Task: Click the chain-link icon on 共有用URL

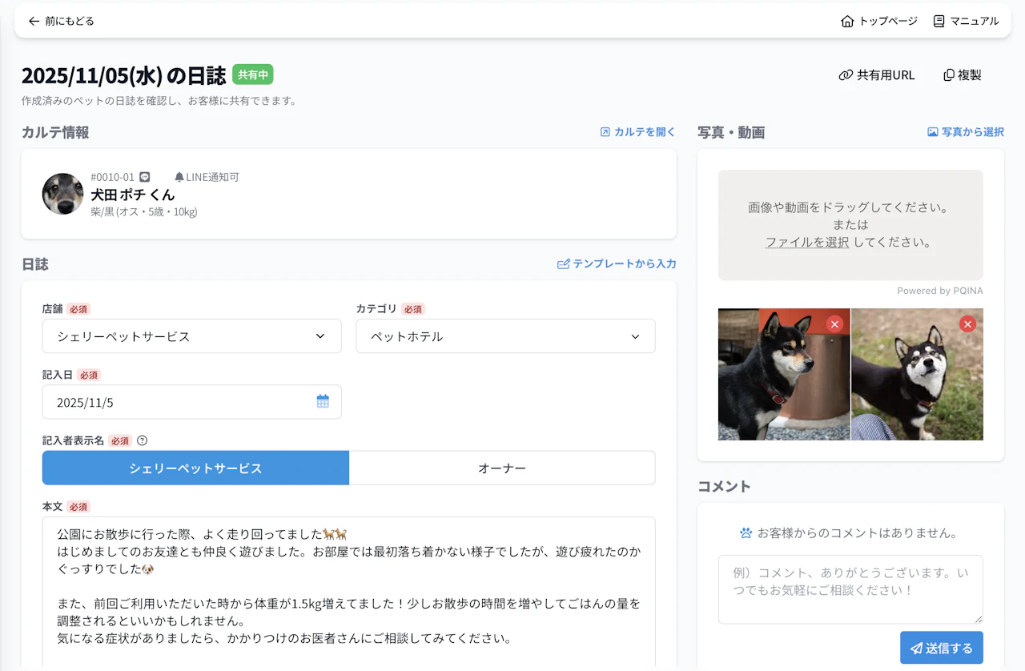Action: pyautogui.click(x=846, y=74)
